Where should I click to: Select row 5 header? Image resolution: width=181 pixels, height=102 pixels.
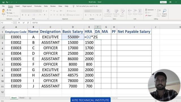pos(2,54)
